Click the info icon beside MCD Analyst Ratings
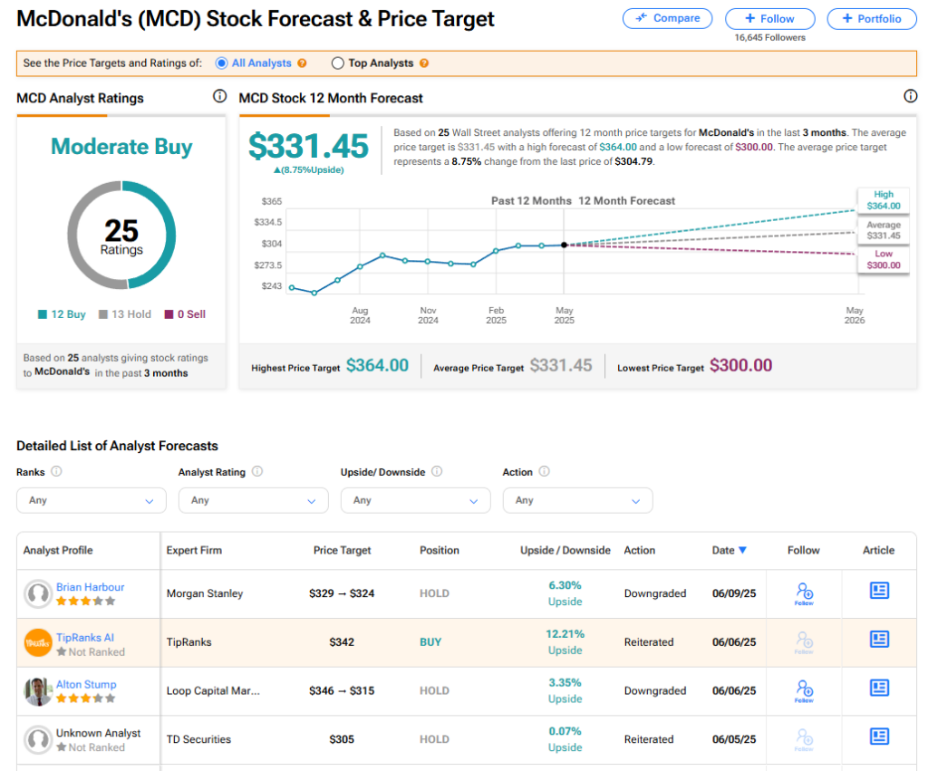This screenshot has height=771, width=928. tap(219, 96)
